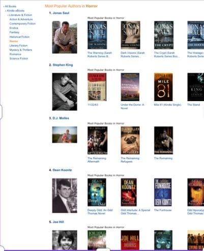Image resolution: width=204 pixels, height=251 pixels.
Task: Select The Funhouse book cover
Action: (x=163, y=192)
